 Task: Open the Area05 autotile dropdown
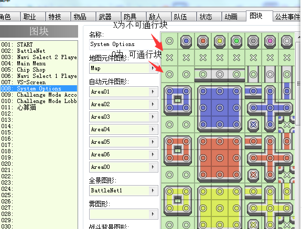click(153, 142)
